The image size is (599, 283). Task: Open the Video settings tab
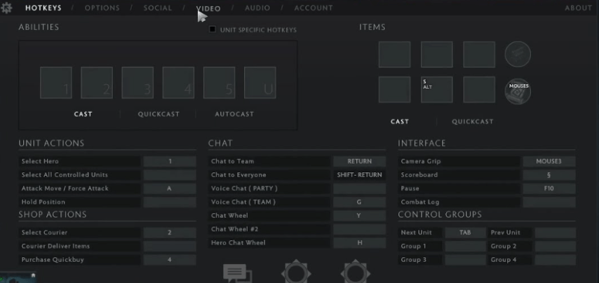(208, 8)
